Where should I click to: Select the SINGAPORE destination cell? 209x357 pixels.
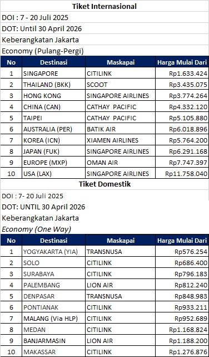pos(53,74)
